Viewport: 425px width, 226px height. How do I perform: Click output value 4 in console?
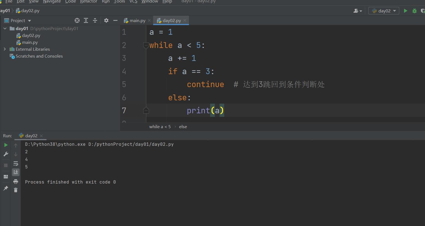tap(26, 159)
